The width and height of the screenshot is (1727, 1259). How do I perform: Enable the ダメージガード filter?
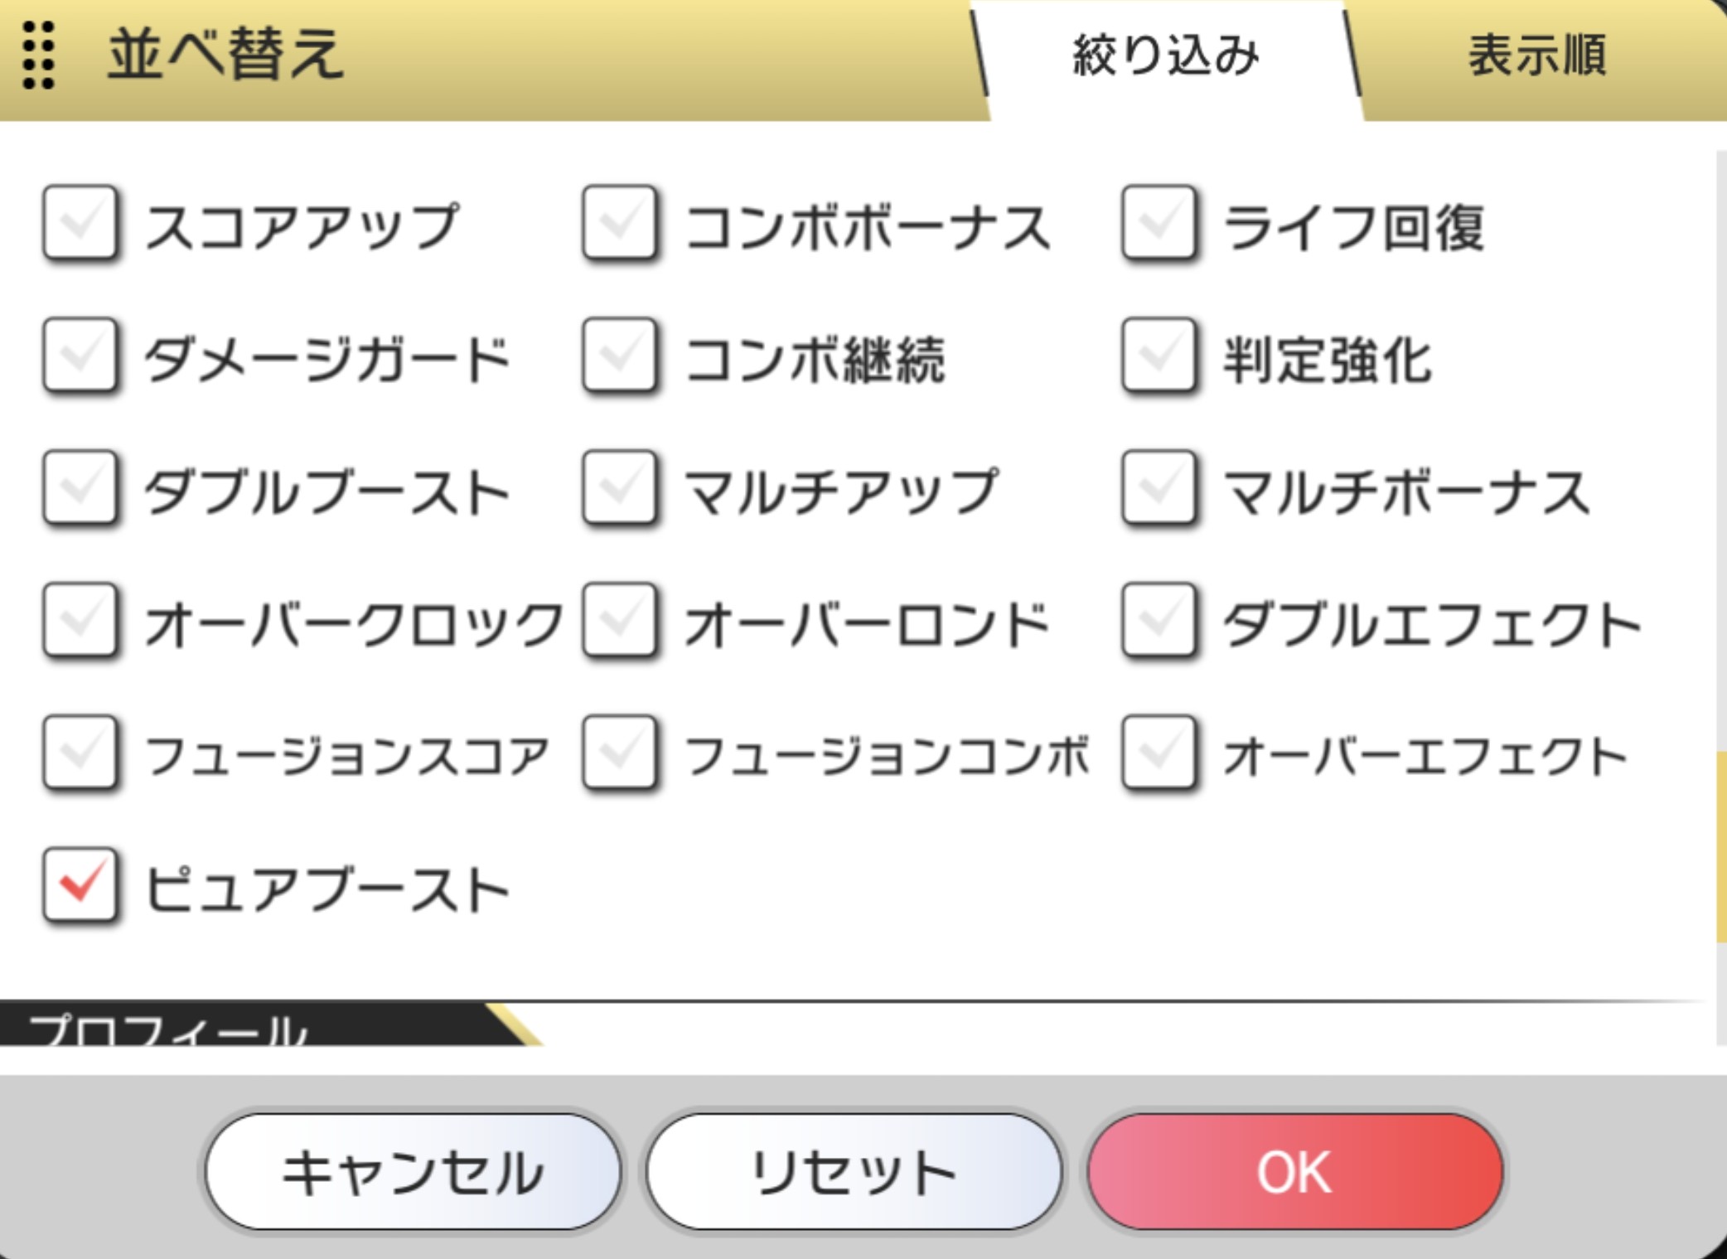tap(80, 356)
